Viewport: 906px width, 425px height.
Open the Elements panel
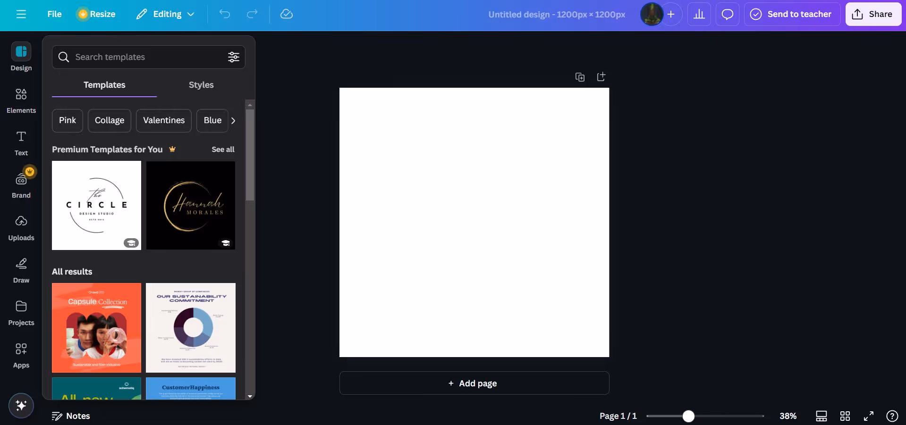(21, 100)
